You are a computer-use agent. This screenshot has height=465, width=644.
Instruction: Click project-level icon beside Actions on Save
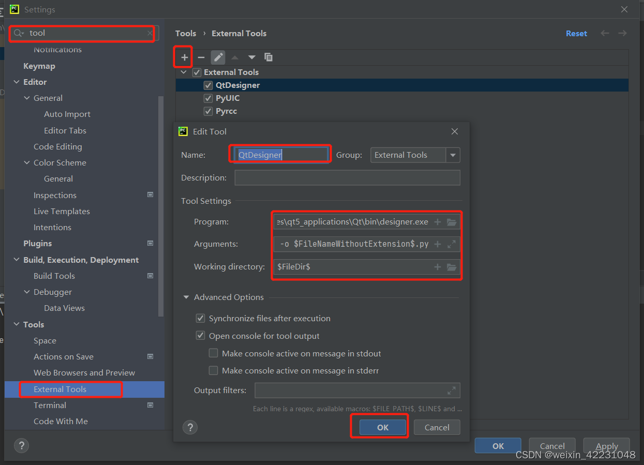click(x=150, y=356)
